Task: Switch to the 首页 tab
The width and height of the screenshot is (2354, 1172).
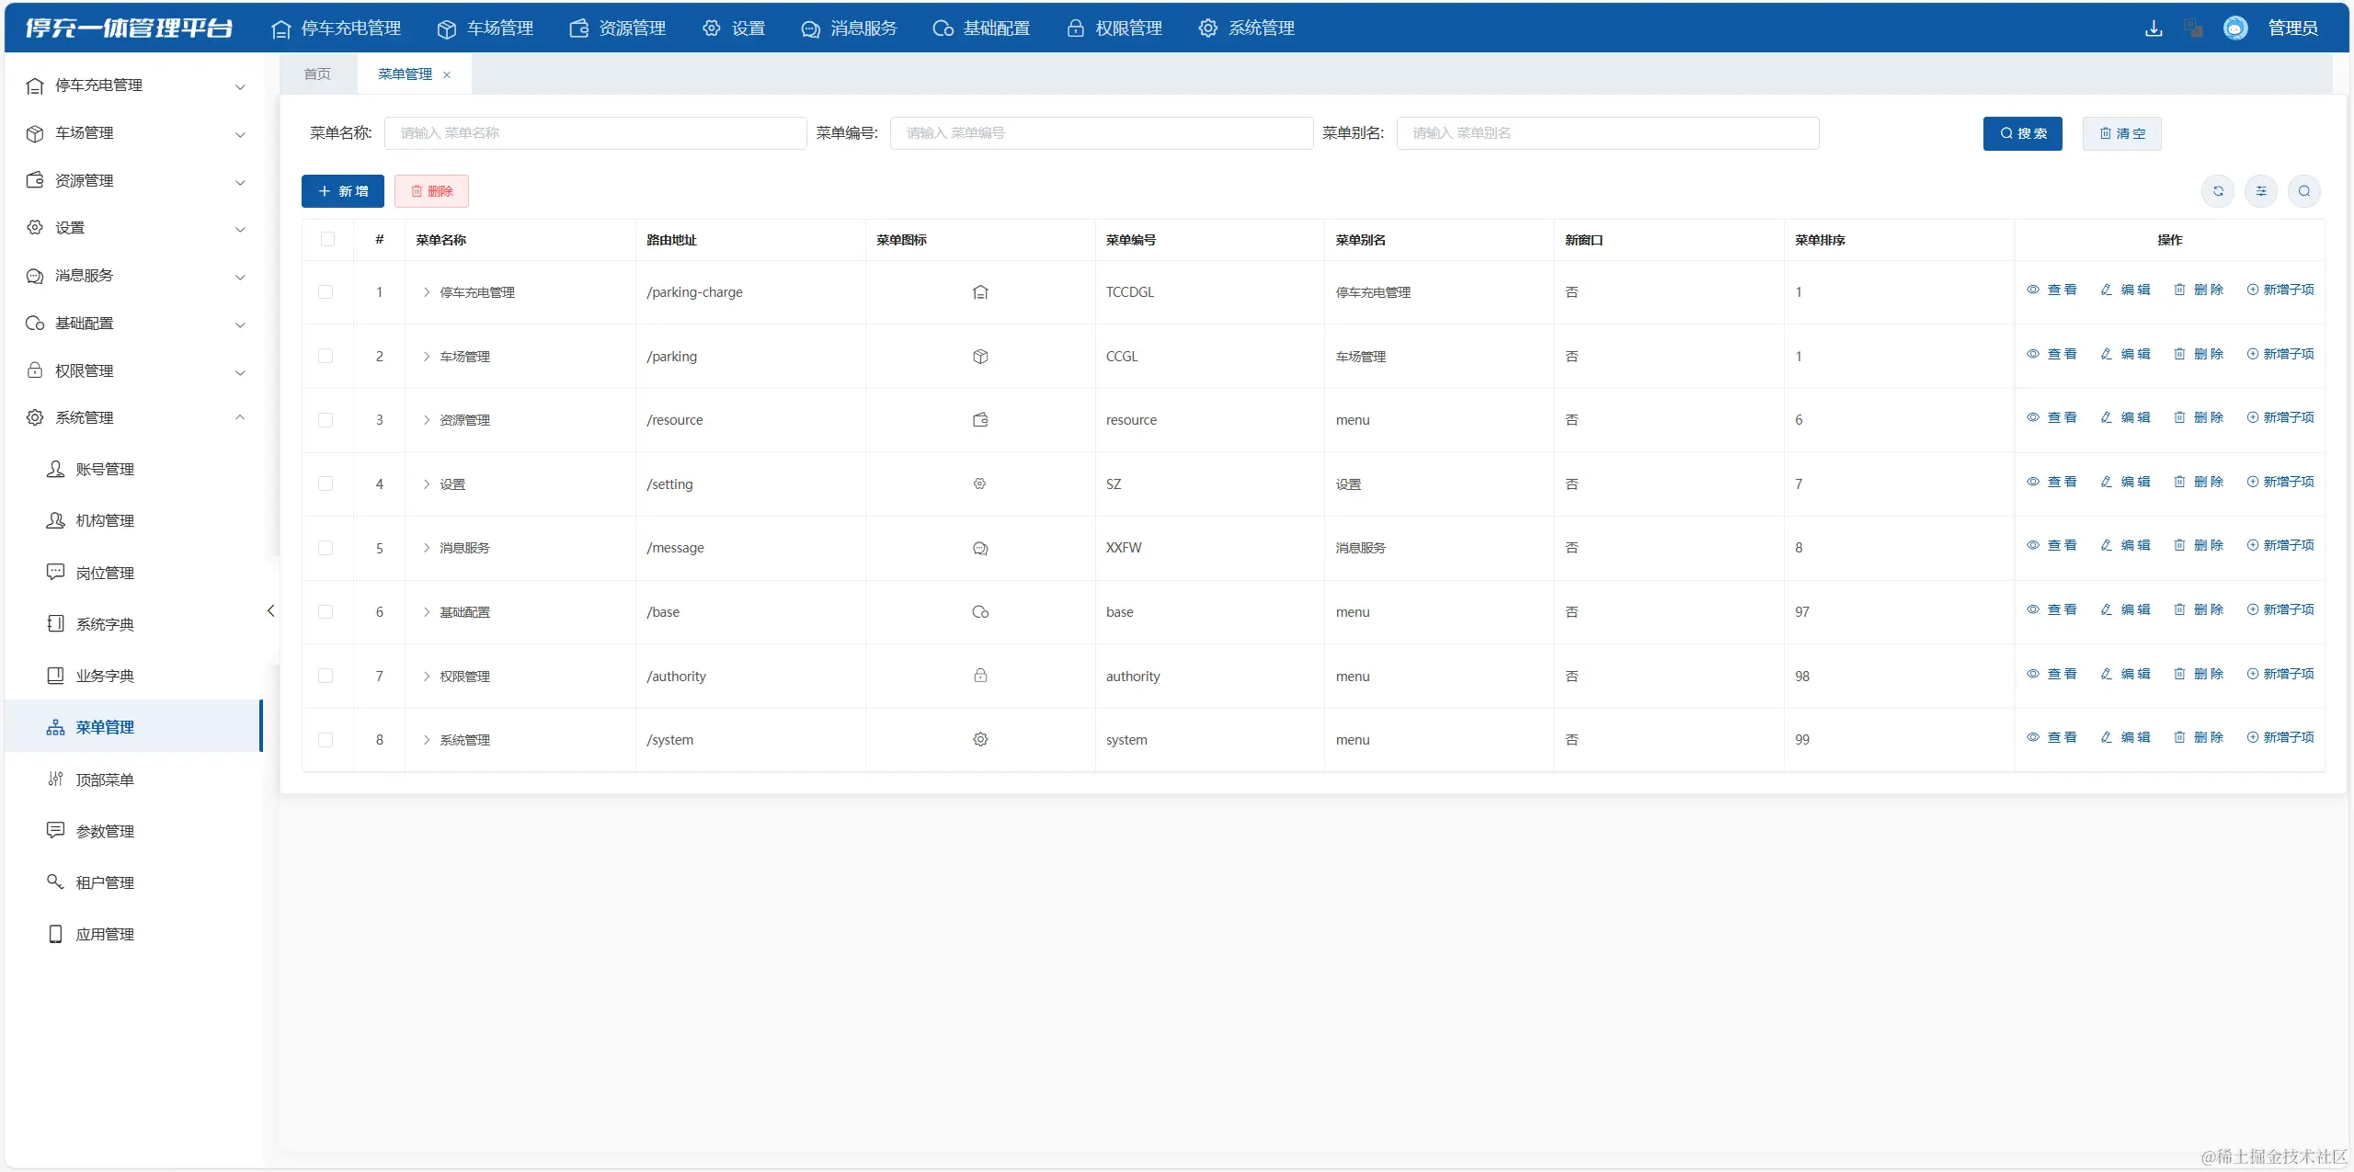Action: point(317,74)
